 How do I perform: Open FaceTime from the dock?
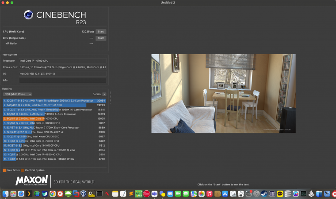point(178,194)
